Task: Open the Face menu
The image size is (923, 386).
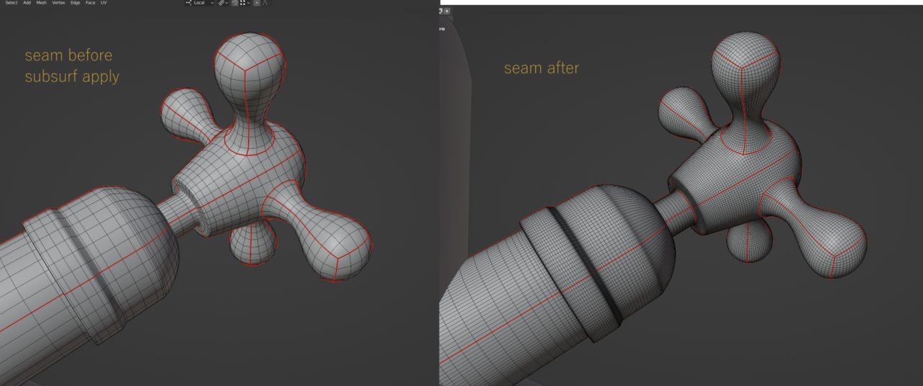Action: click(90, 3)
